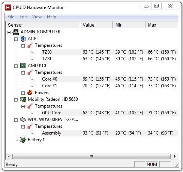
Task: Click the ADMIN-KOMPUTER computer icon
Action: [16, 32]
